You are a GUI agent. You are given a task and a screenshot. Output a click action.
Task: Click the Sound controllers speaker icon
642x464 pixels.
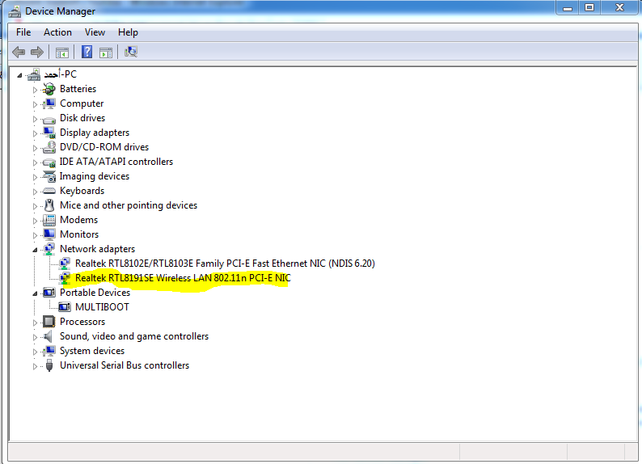tap(49, 336)
